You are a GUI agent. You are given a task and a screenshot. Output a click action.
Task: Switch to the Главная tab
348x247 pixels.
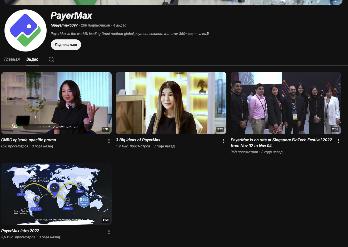point(12,59)
